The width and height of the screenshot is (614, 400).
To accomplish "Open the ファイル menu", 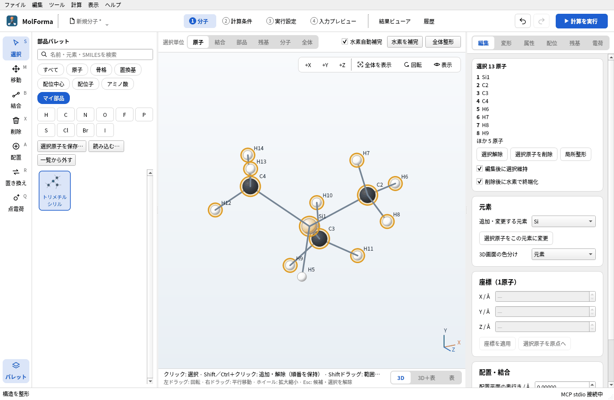I will point(15,5).
